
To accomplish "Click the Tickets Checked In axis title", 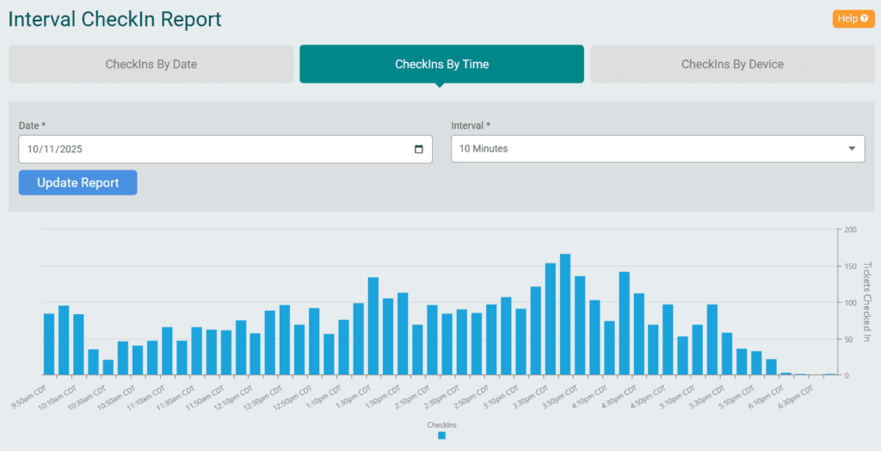I will [x=866, y=302].
